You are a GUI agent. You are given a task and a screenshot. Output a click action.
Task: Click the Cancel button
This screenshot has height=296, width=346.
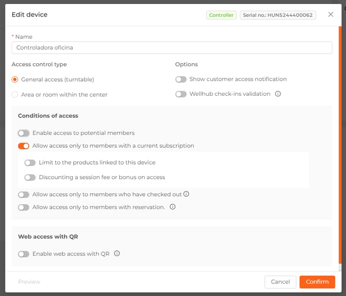click(x=280, y=281)
